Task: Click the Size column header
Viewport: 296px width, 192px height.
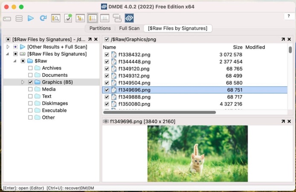Action: 238,47
